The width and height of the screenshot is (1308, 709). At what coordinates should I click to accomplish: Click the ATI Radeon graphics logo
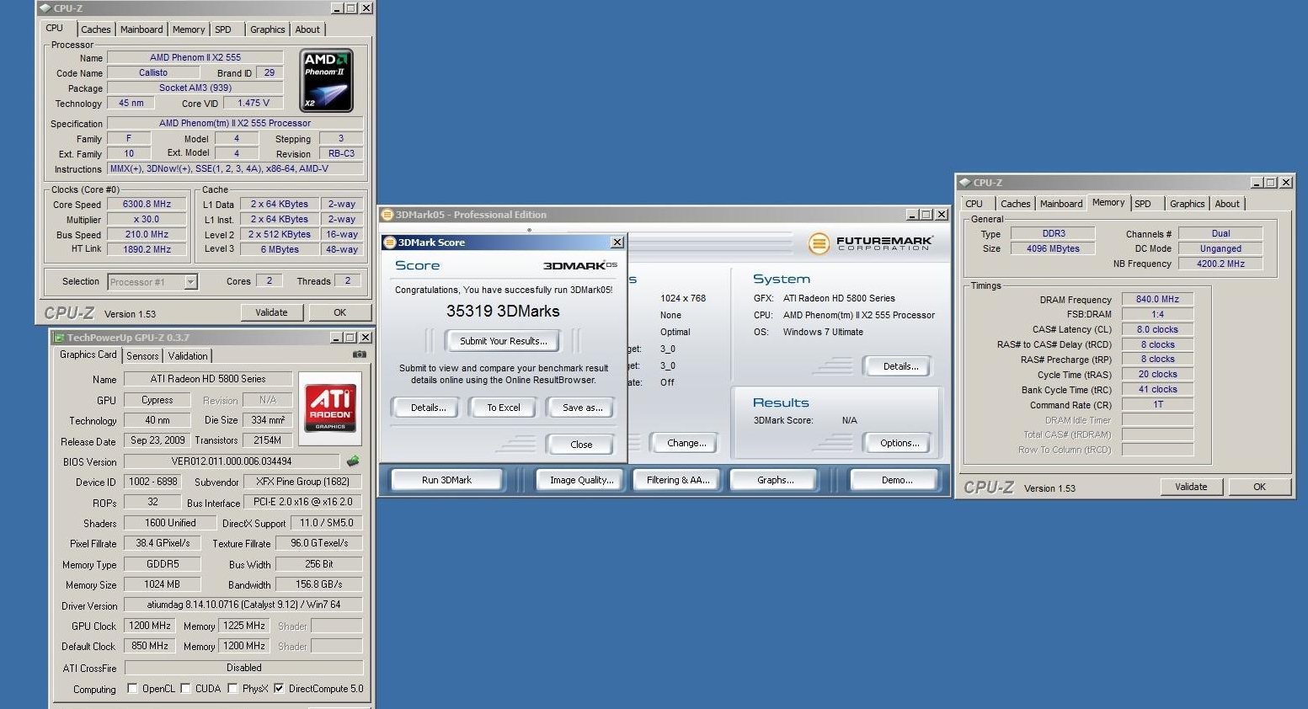tap(330, 408)
